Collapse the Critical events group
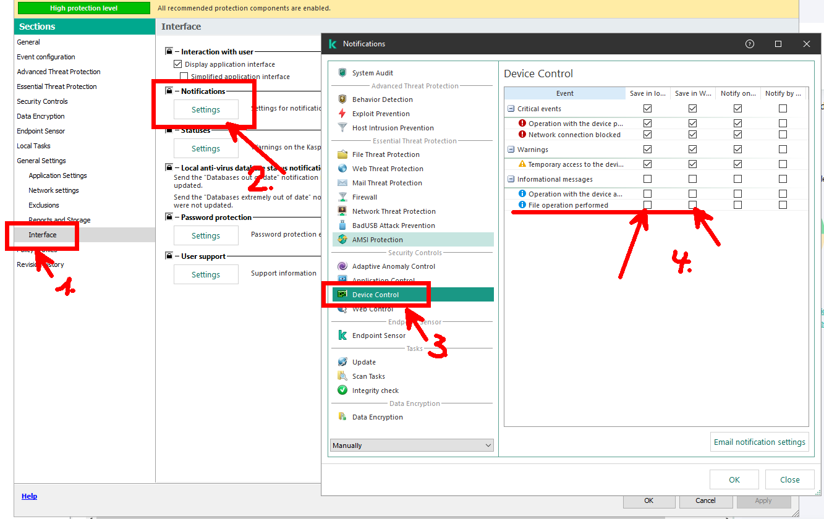Viewport: 824px width, 519px height. (511, 109)
